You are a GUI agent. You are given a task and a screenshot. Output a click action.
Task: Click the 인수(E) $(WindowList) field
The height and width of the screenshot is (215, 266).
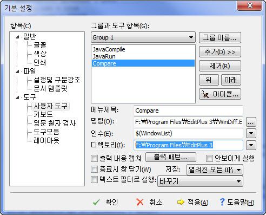[x=188, y=133]
